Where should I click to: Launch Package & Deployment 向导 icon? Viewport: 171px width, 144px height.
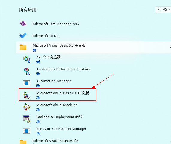[x=26, y=119]
